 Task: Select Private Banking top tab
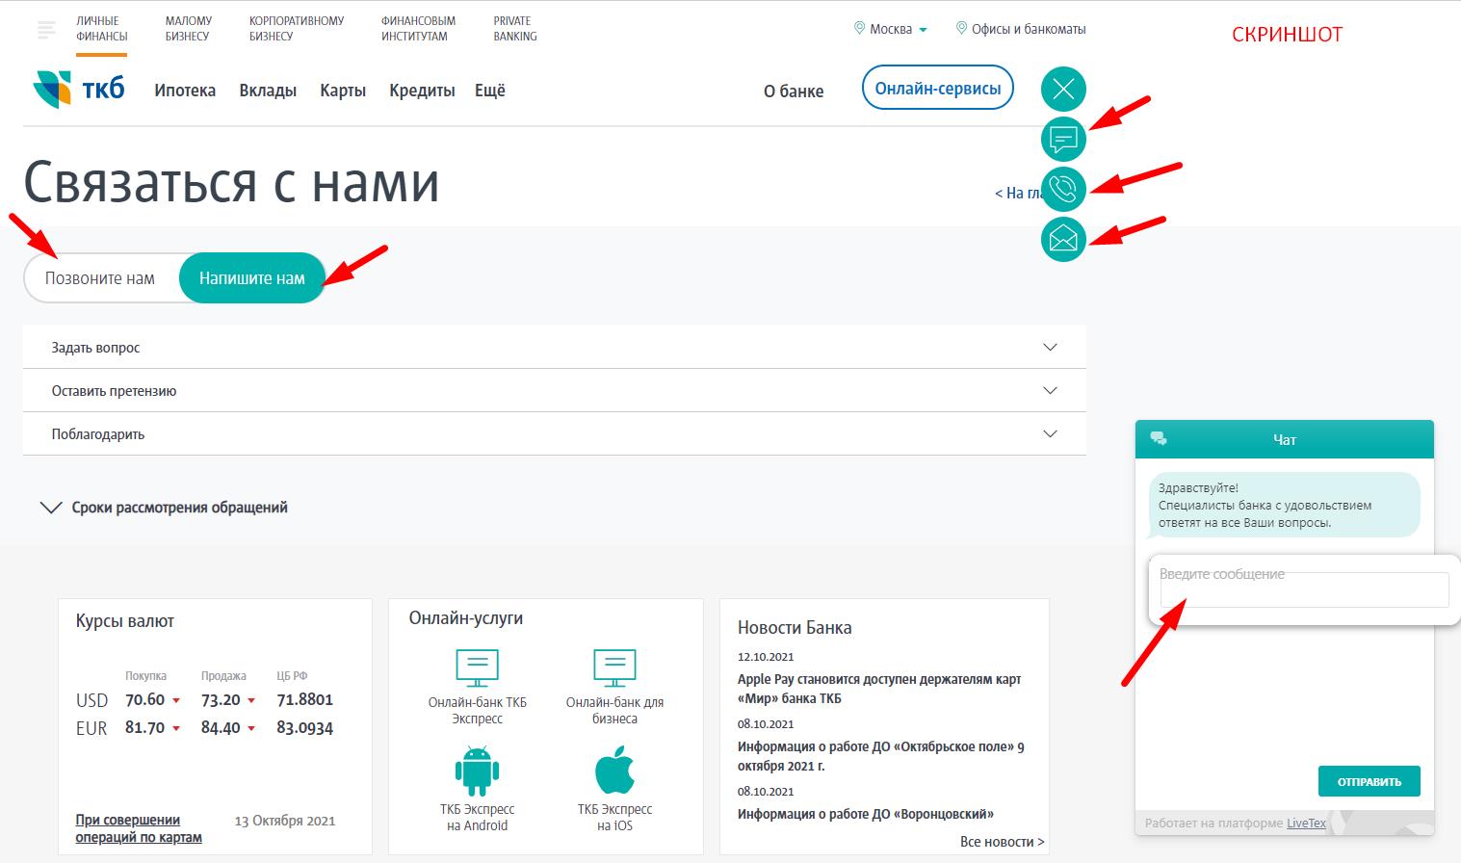pyautogui.click(x=515, y=29)
